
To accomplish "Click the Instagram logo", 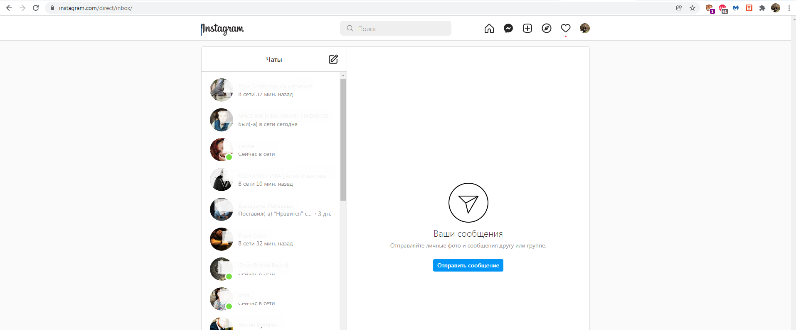I will coord(222,29).
